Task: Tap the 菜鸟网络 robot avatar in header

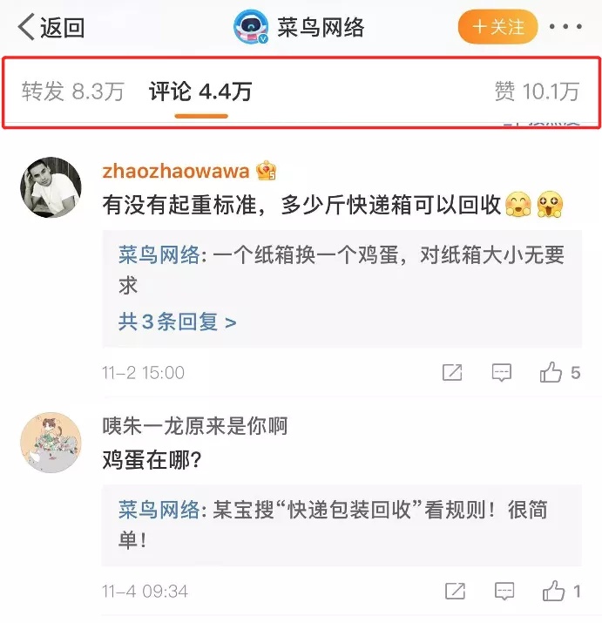Action: coord(251,27)
